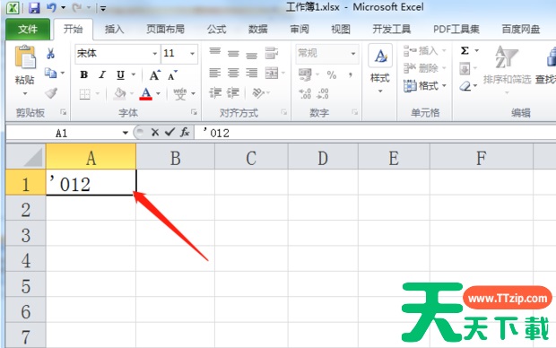Click the Insert Function fx icon

[x=185, y=133]
